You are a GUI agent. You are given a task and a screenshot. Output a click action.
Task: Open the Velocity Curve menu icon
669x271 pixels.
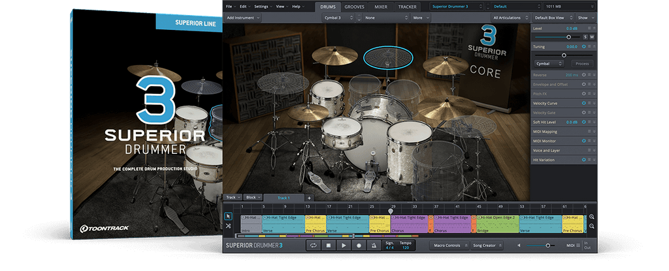[589, 103]
